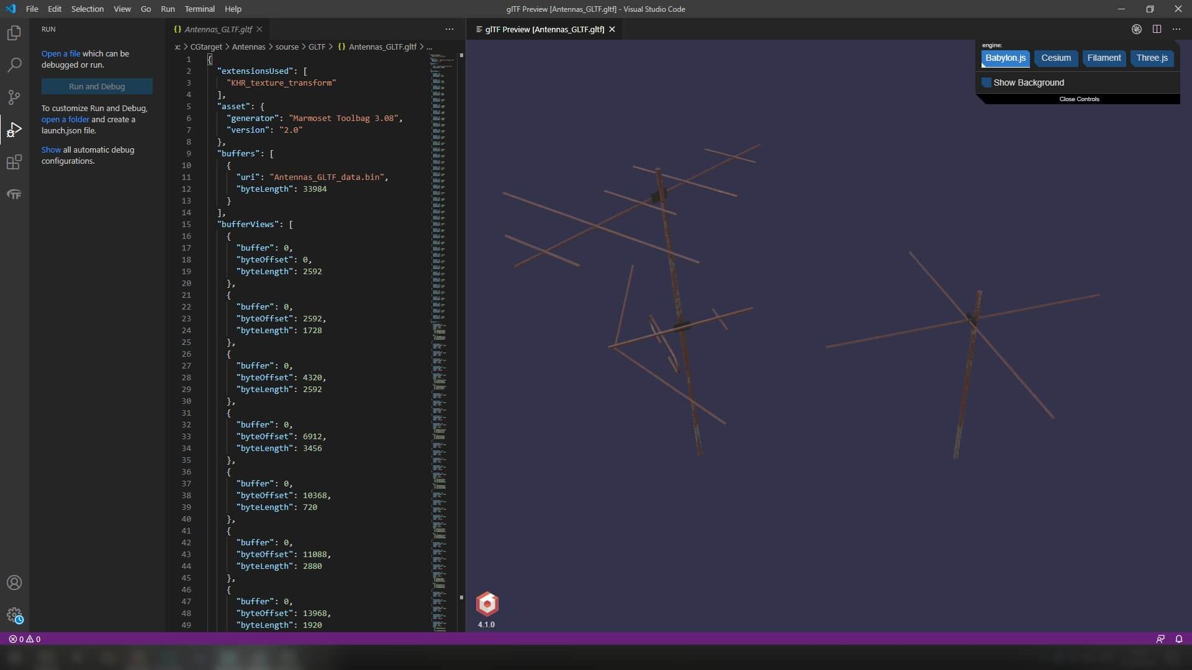Expand the breadcrumb ellipsis symbol picker
The image size is (1192, 670).
click(x=429, y=47)
